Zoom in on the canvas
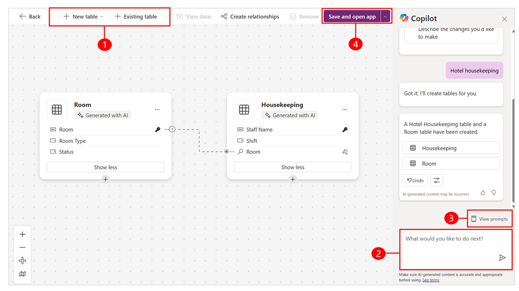This screenshot has height=291, width=519. click(22, 234)
